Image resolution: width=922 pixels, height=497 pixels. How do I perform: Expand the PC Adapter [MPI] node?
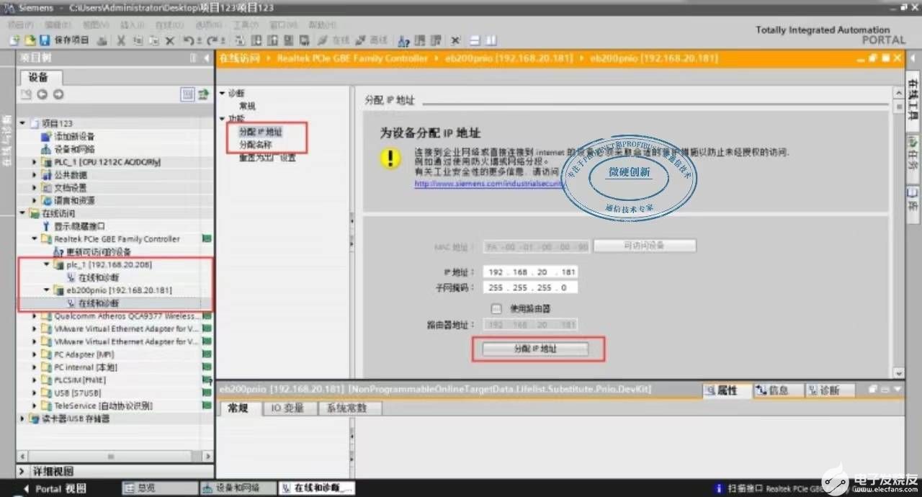35,354
